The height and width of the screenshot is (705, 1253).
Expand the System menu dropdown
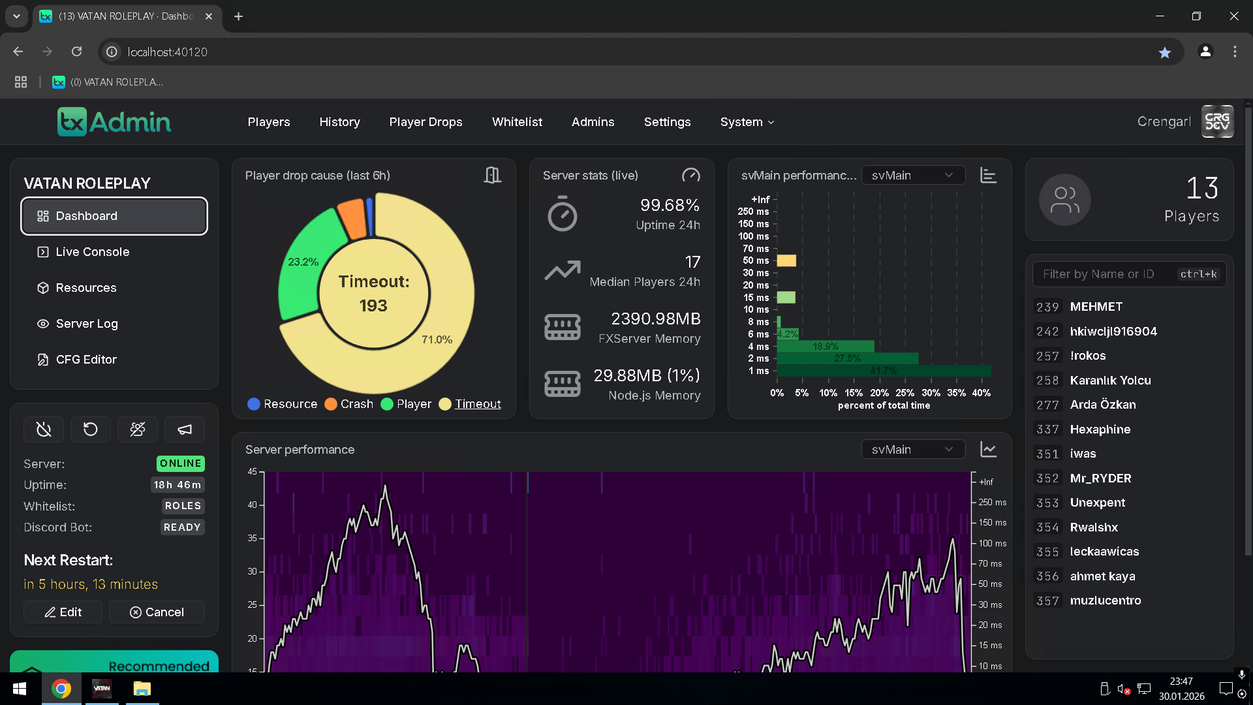tap(747, 122)
